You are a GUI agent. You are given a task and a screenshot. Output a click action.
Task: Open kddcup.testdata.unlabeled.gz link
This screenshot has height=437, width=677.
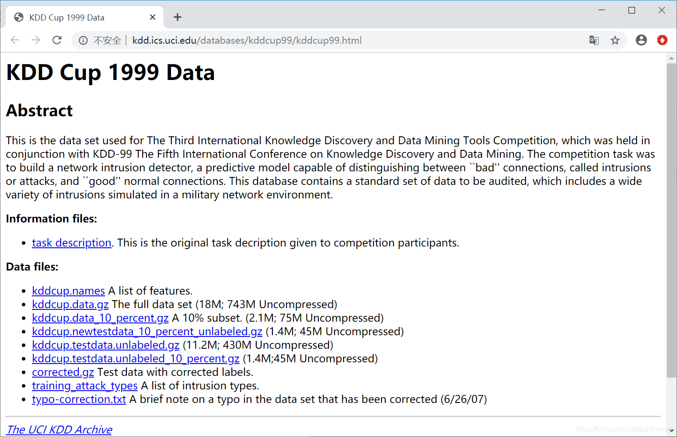[105, 345]
